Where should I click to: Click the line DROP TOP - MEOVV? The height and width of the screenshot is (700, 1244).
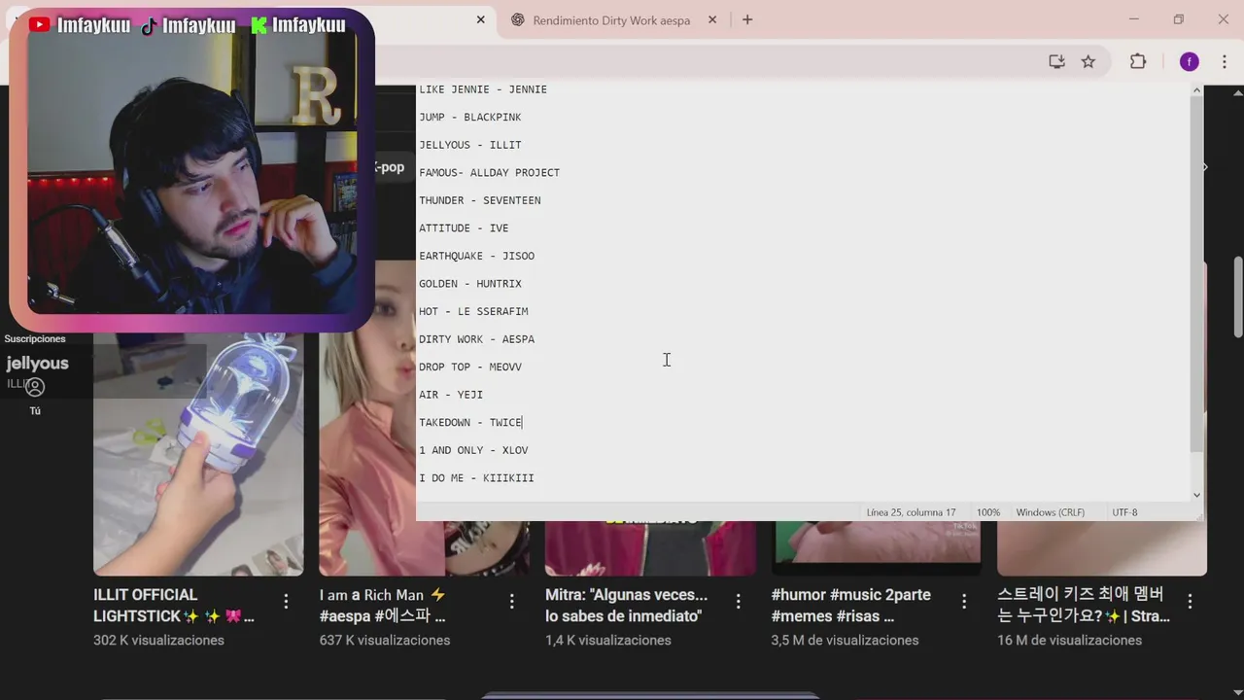tap(470, 367)
